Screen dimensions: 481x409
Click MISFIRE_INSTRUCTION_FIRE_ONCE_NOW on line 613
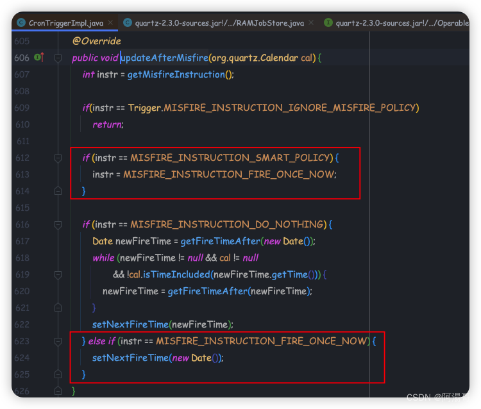[x=229, y=174]
